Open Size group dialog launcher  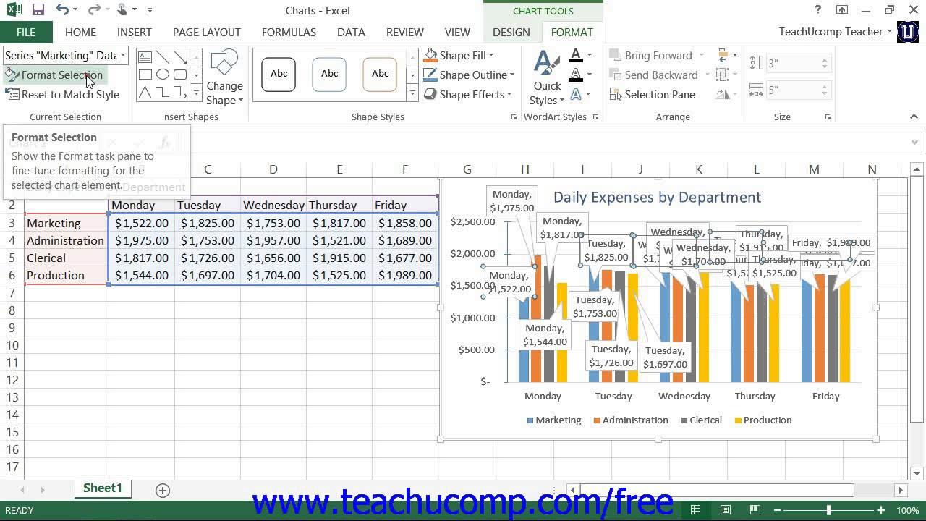[x=828, y=117]
